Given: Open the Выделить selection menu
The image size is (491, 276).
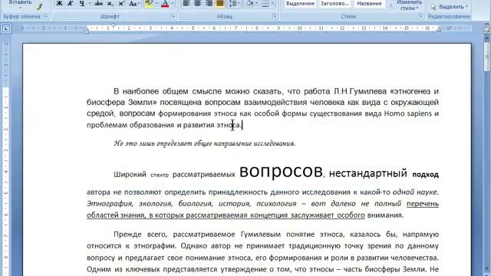Looking at the screenshot, I should point(449,7).
